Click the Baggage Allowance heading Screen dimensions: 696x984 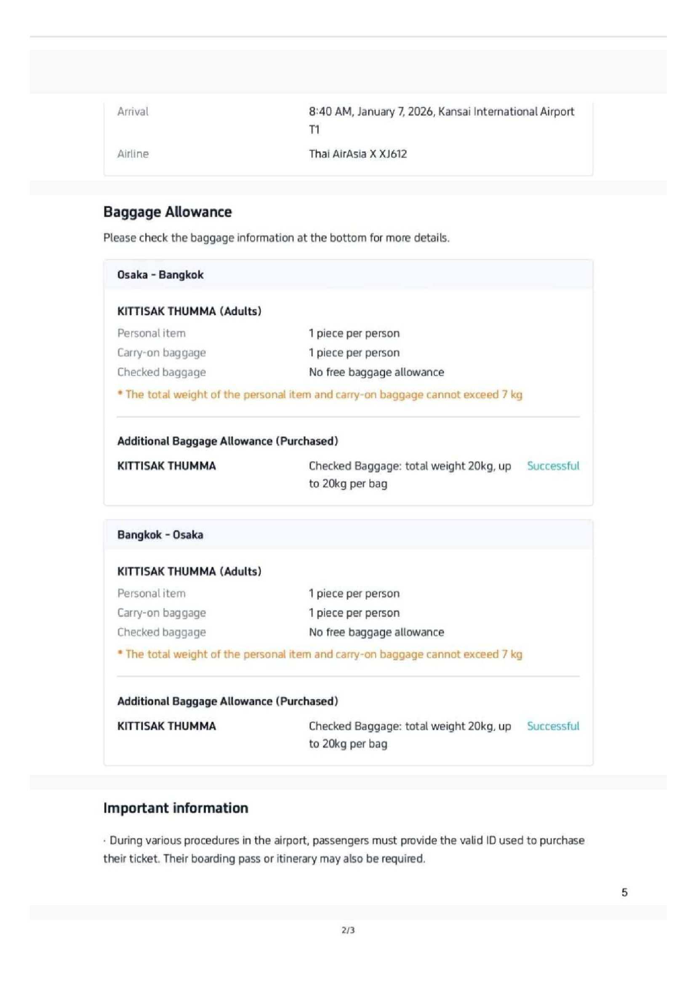pyautogui.click(x=167, y=212)
